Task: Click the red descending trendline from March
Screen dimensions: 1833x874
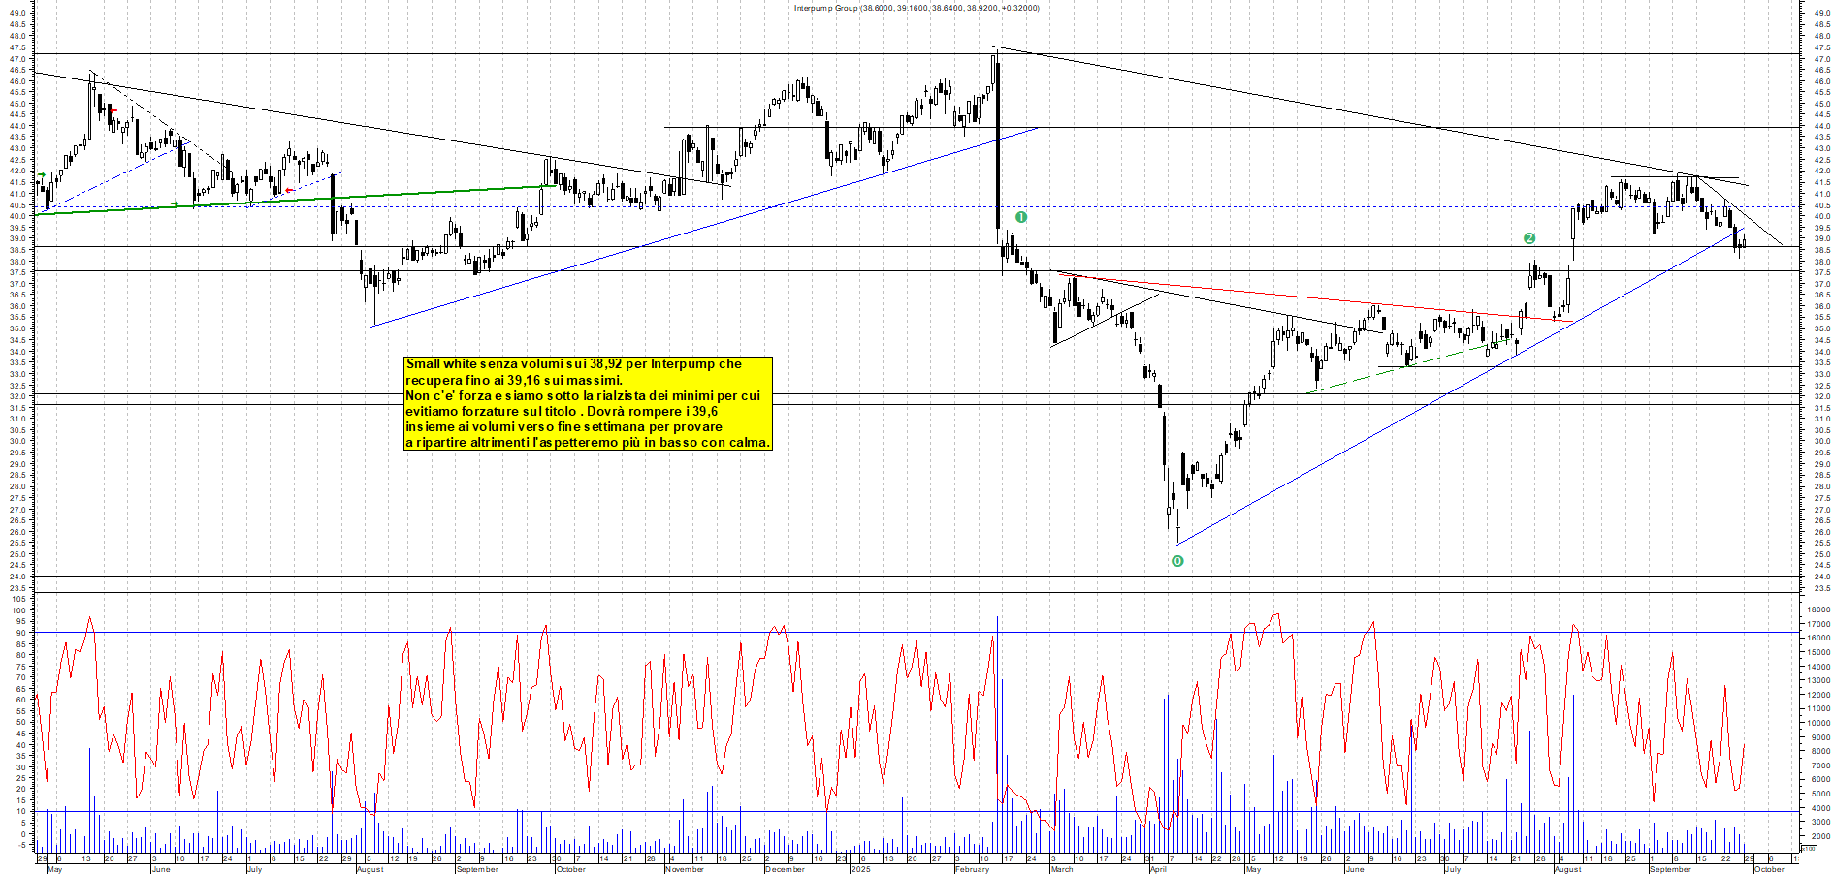Action: 1309,295
